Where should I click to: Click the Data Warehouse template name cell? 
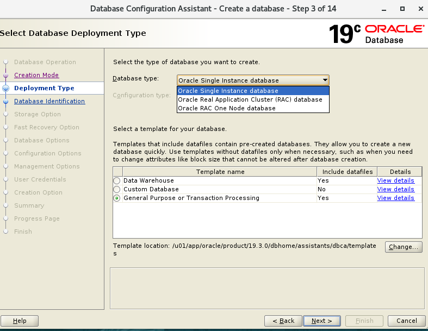tap(220, 180)
